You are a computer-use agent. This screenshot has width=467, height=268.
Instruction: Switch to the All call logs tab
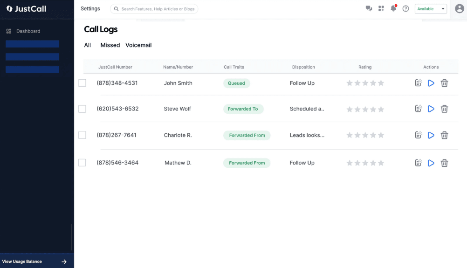87,45
